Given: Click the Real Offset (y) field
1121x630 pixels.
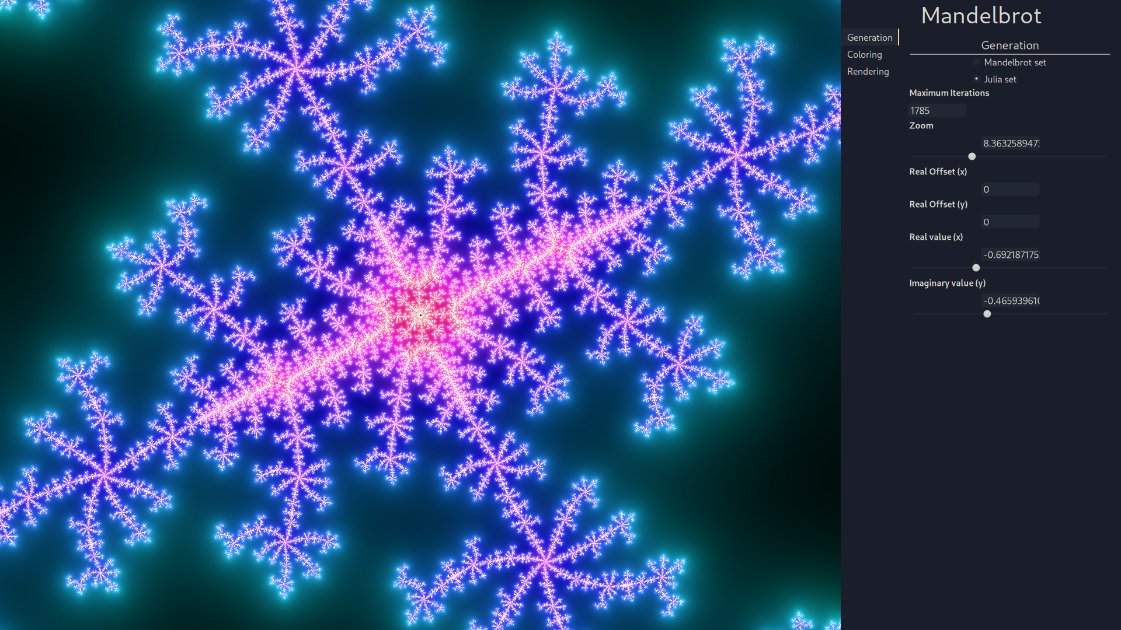Looking at the screenshot, I should point(1009,222).
